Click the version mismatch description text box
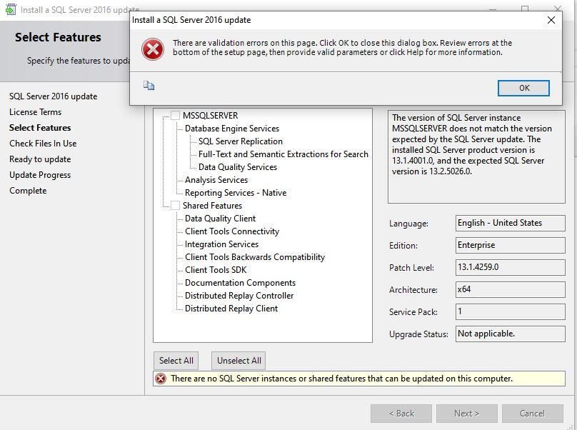Image resolution: width=577 pixels, height=430 pixels. tap(476, 157)
